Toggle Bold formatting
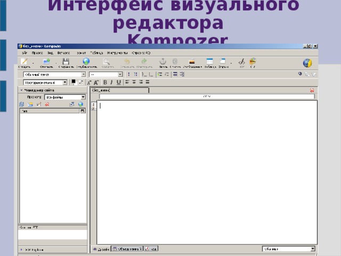Screen dimensions: 341x256 [105, 82]
